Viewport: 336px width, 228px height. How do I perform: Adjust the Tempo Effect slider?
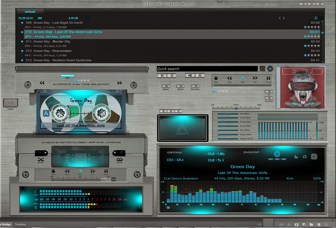point(228,118)
